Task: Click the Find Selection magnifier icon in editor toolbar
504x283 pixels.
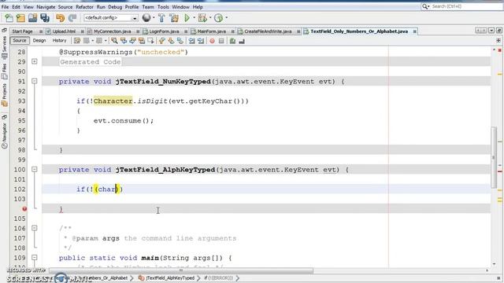Action: point(114,41)
